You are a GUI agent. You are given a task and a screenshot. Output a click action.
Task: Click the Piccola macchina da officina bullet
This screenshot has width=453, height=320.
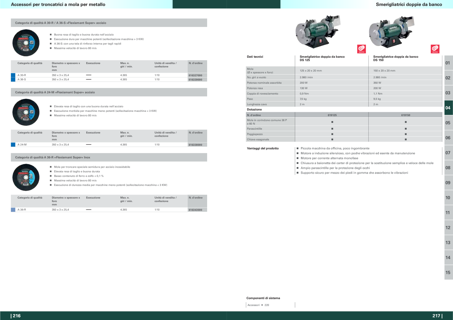[335, 148]
